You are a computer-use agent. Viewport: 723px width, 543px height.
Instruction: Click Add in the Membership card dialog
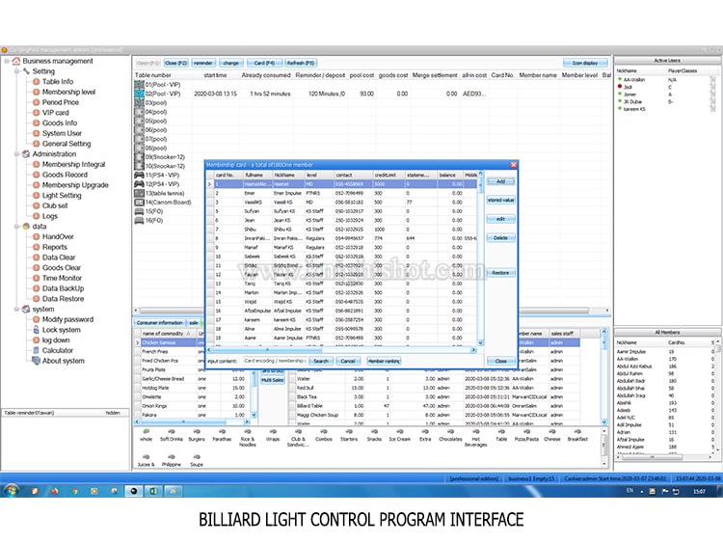click(x=499, y=181)
